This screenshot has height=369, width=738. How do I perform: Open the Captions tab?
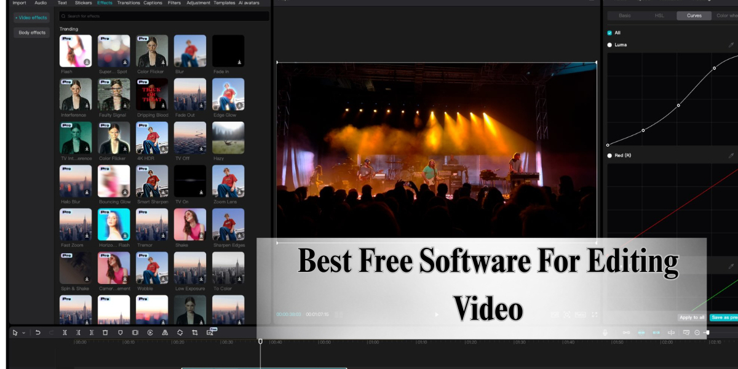point(153,2)
